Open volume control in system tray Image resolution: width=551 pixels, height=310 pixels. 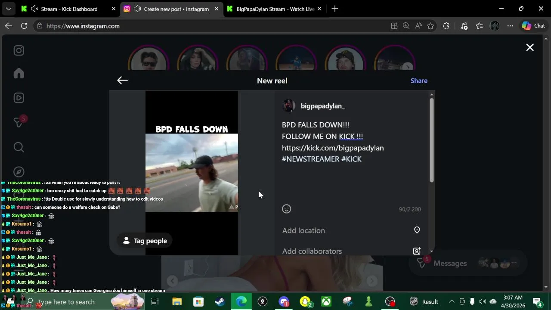pyautogui.click(x=483, y=302)
